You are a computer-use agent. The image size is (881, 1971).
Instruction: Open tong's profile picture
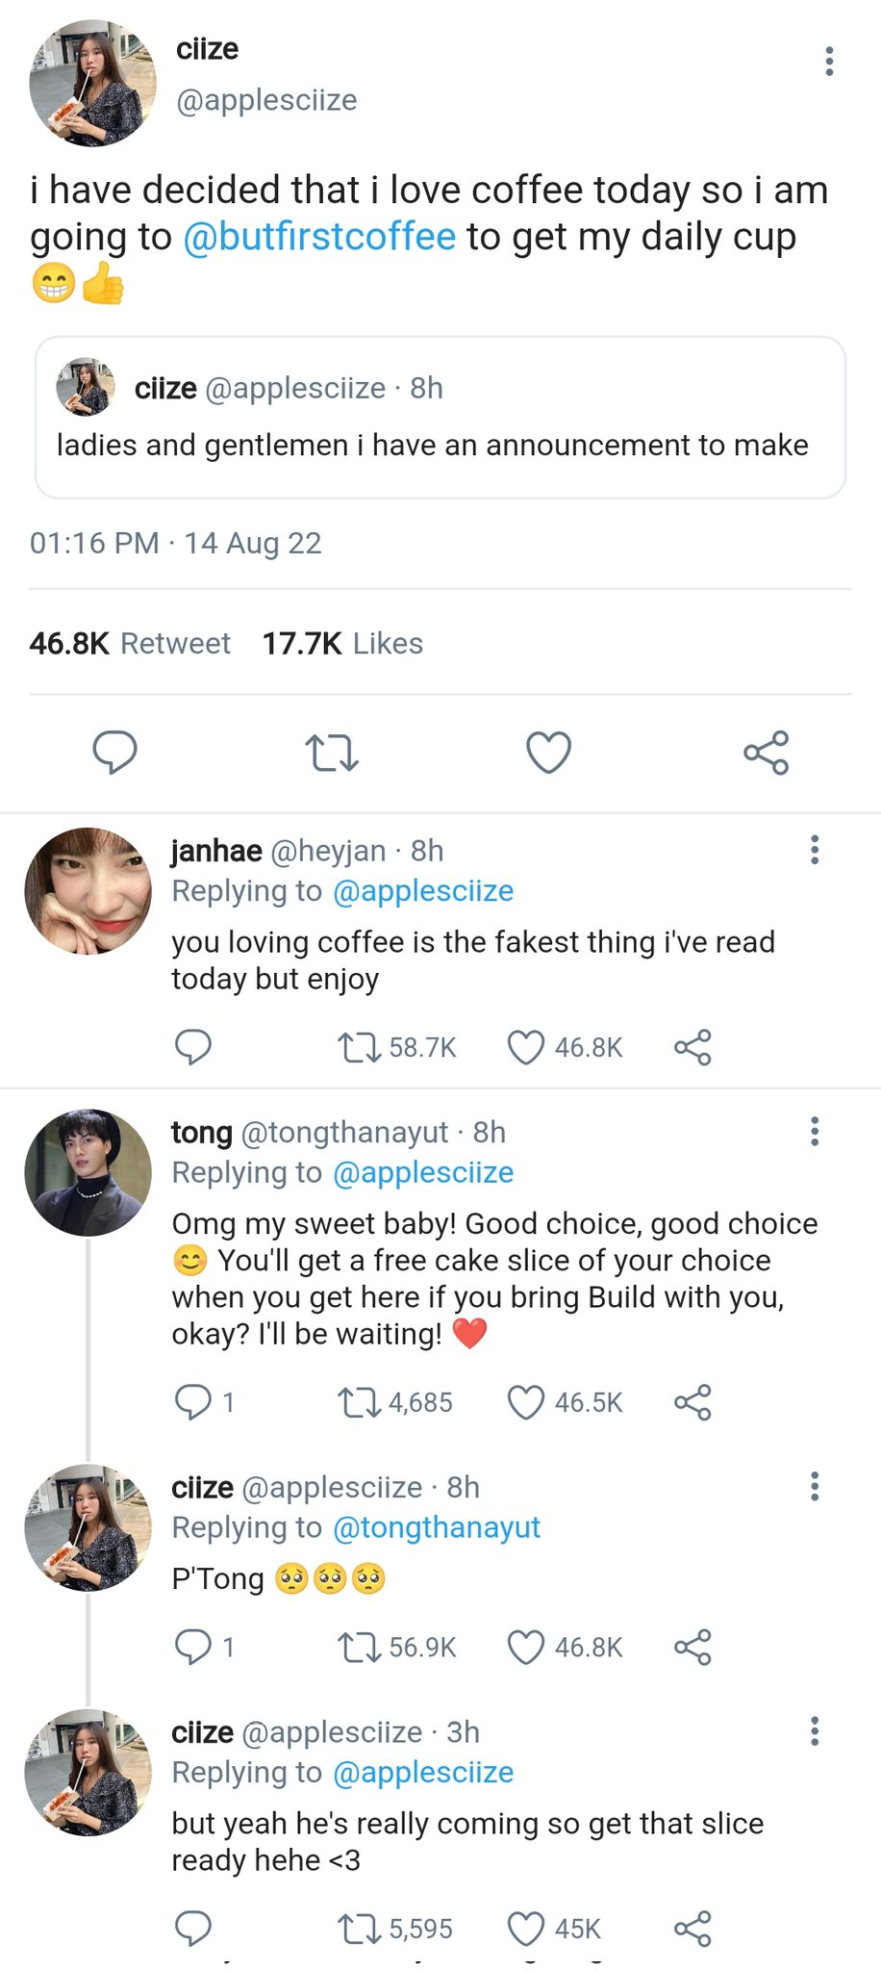coord(88,1172)
